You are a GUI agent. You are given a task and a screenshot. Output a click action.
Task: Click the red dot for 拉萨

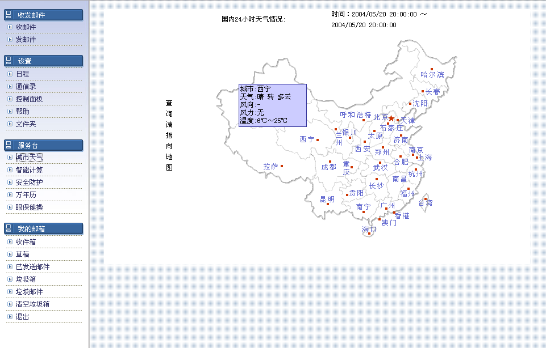[x=282, y=166]
